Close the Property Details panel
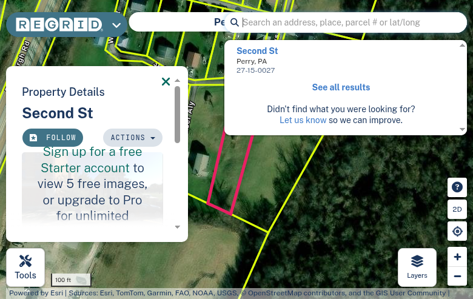 pyautogui.click(x=166, y=81)
